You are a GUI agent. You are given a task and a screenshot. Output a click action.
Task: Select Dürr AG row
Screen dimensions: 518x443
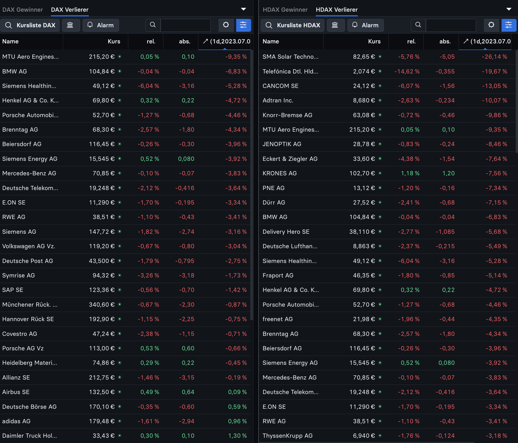point(387,203)
